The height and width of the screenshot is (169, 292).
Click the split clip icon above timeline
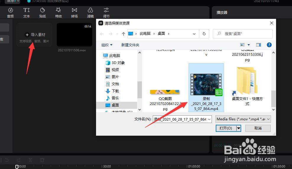tap(30, 160)
